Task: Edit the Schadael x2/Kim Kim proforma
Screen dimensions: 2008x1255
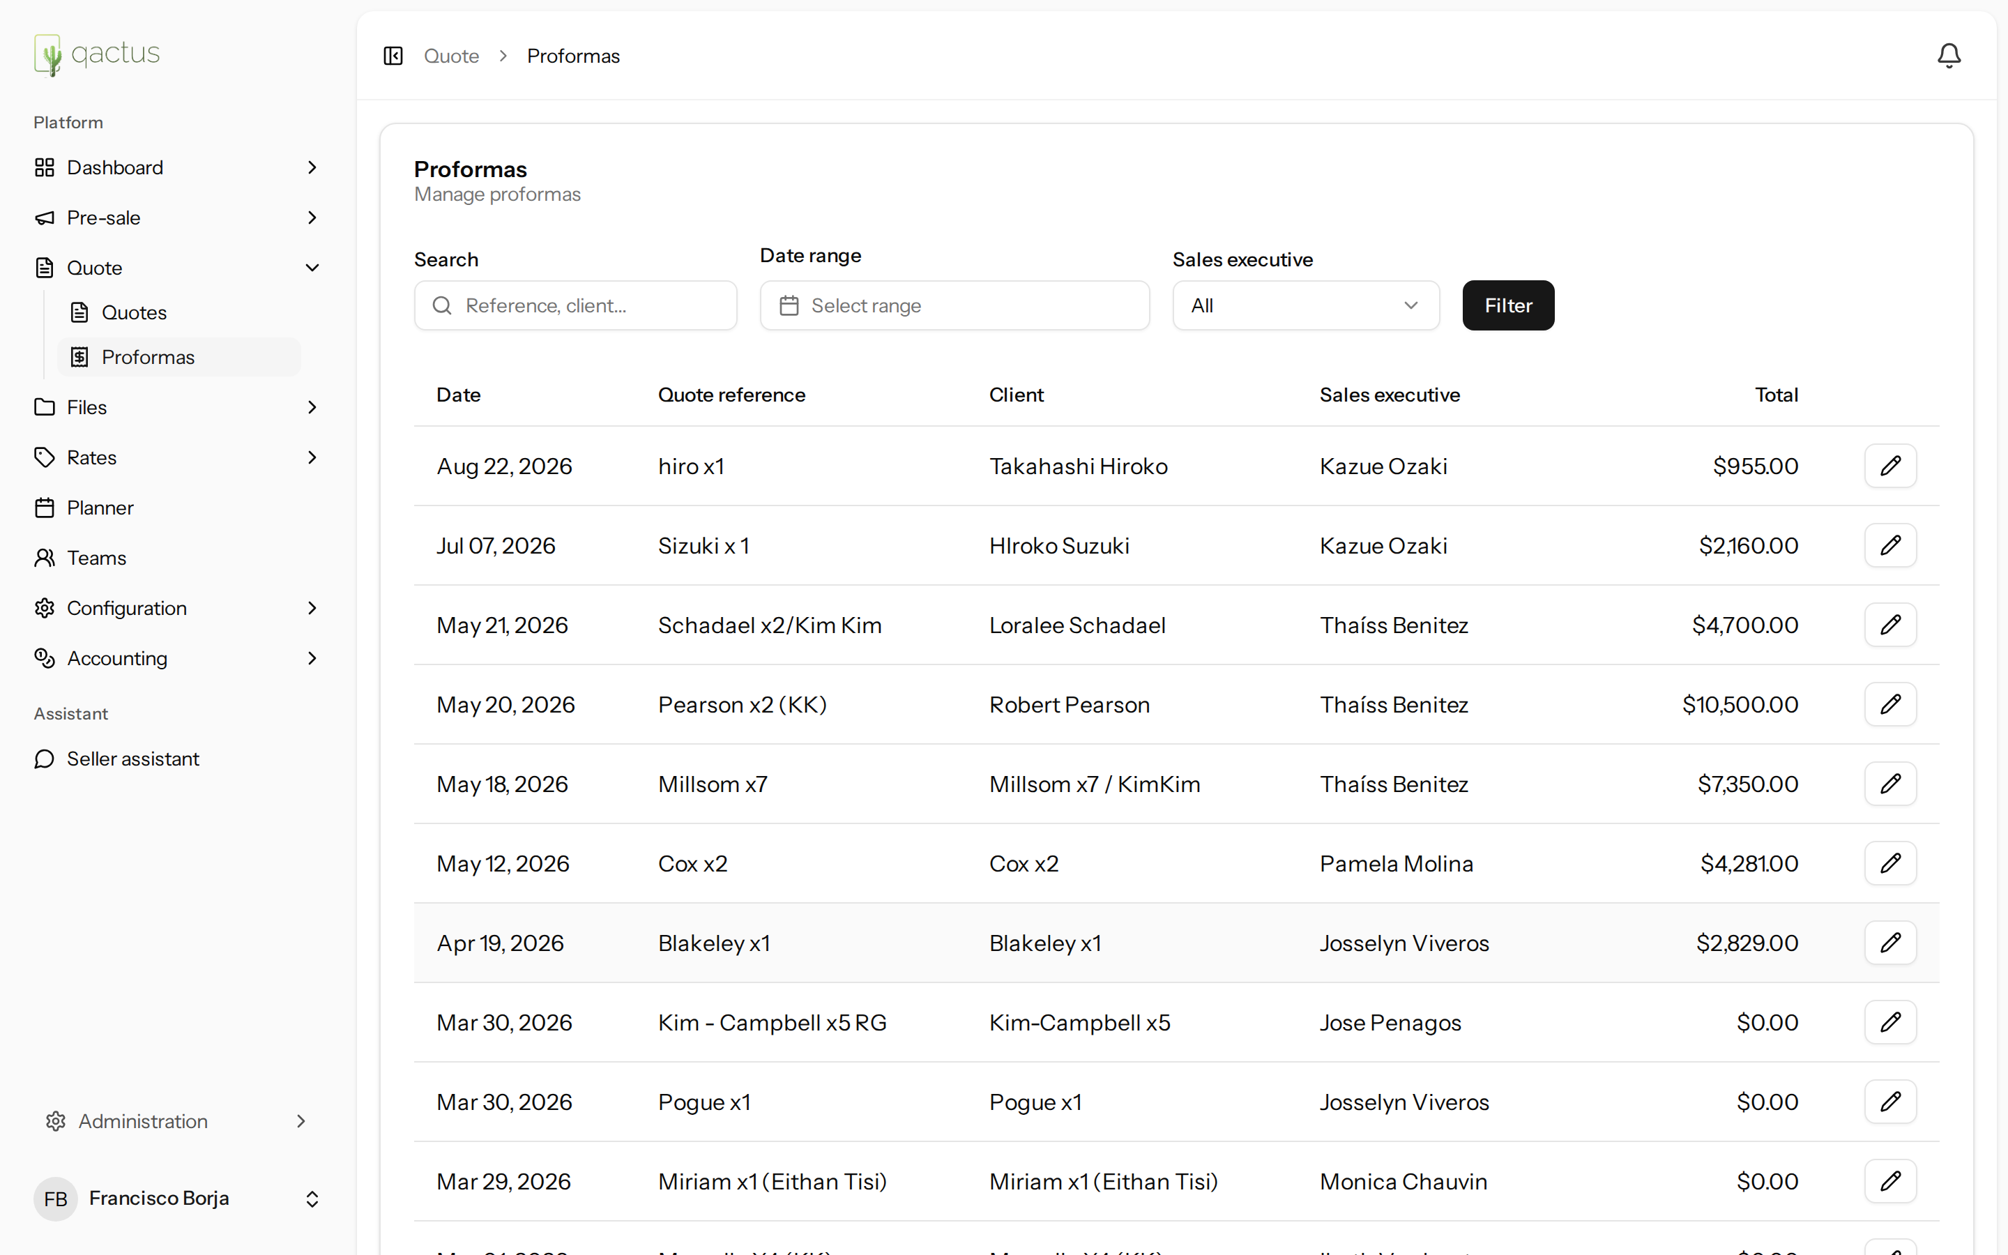Action: pyautogui.click(x=1890, y=625)
